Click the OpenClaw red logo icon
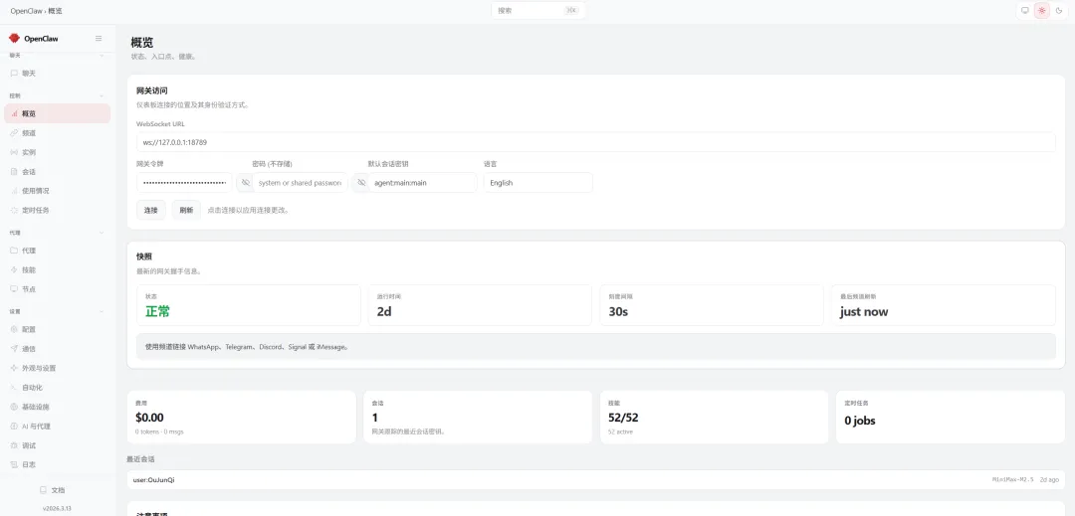1075x516 pixels. pos(15,38)
